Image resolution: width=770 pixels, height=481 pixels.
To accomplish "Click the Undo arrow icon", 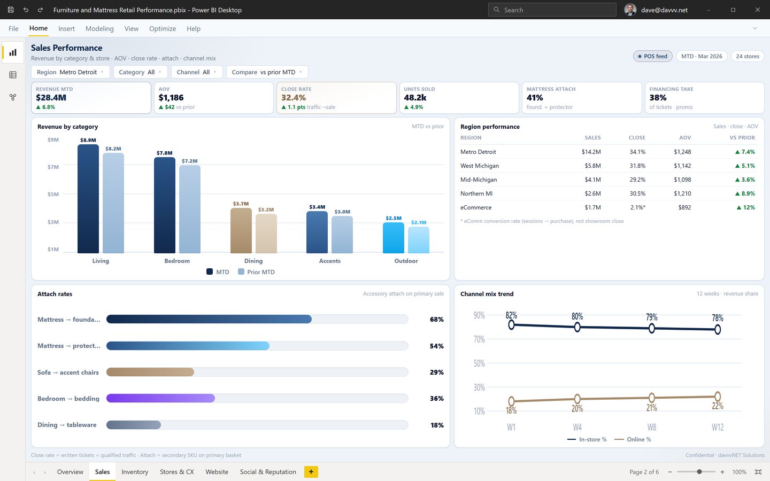I will tap(26, 10).
